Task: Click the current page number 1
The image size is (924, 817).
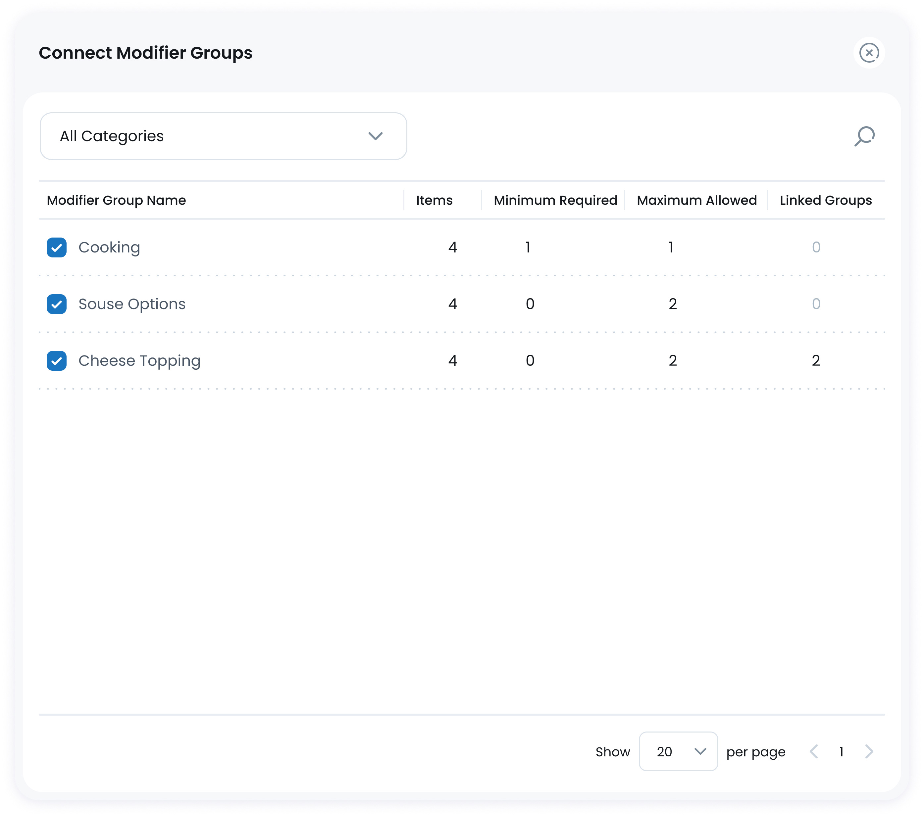Action: coord(842,751)
